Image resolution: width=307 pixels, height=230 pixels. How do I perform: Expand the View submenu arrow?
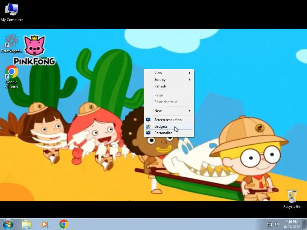click(x=189, y=73)
